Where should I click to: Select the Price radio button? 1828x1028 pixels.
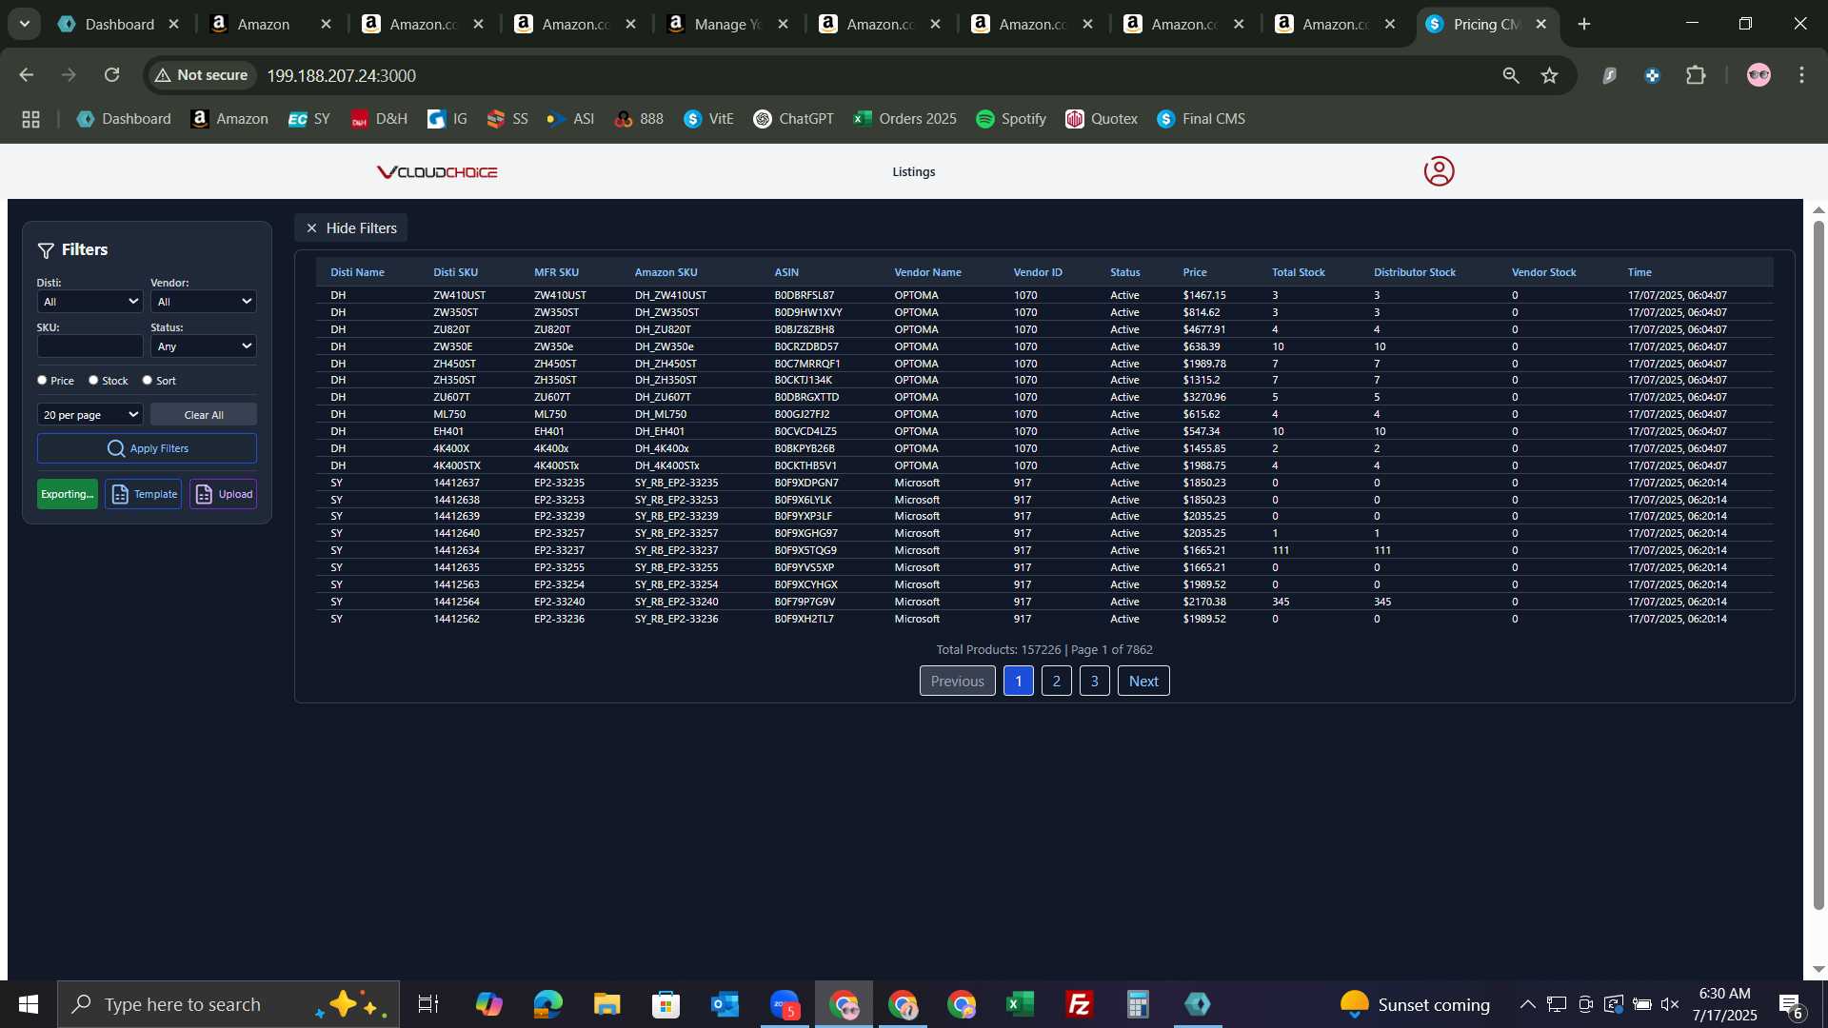(42, 380)
